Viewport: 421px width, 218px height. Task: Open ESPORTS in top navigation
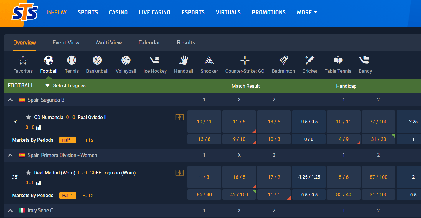pos(193,12)
